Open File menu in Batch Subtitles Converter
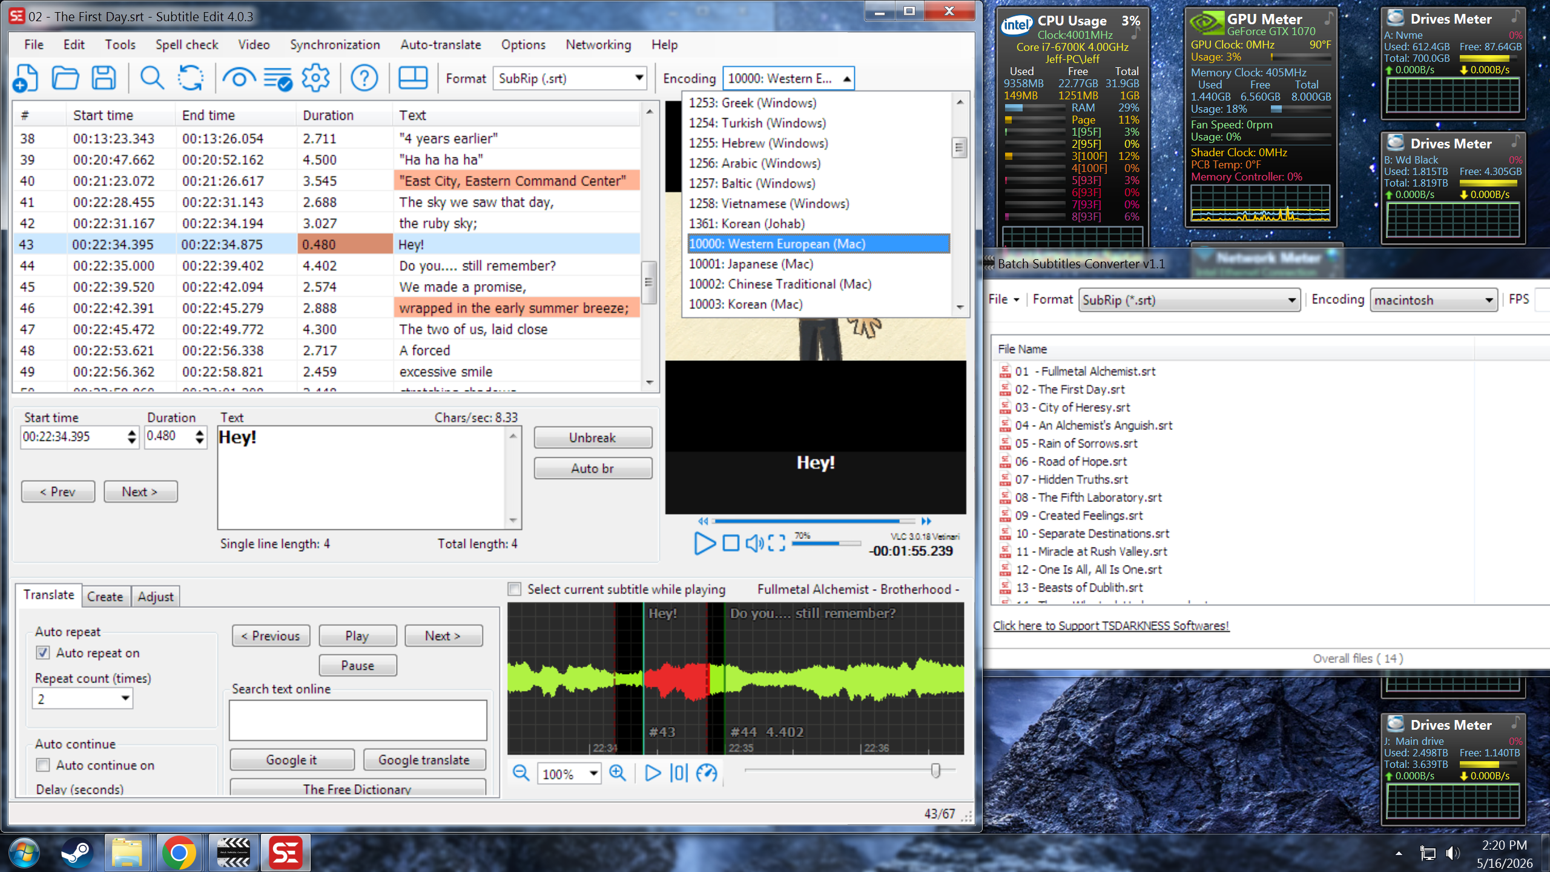1550x872 pixels. pos(1003,299)
